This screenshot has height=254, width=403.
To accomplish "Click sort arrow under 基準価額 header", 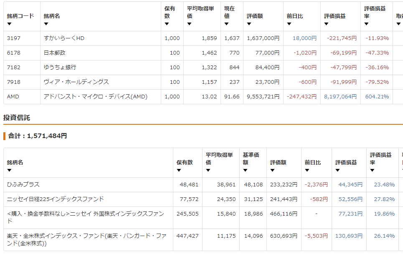I will point(245,170).
